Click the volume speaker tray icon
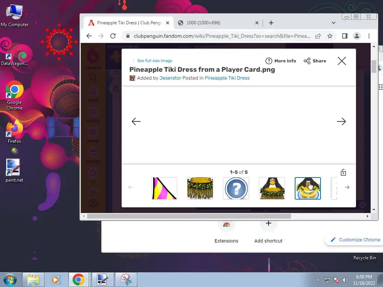The width and height of the screenshot is (383, 287). pos(345,280)
